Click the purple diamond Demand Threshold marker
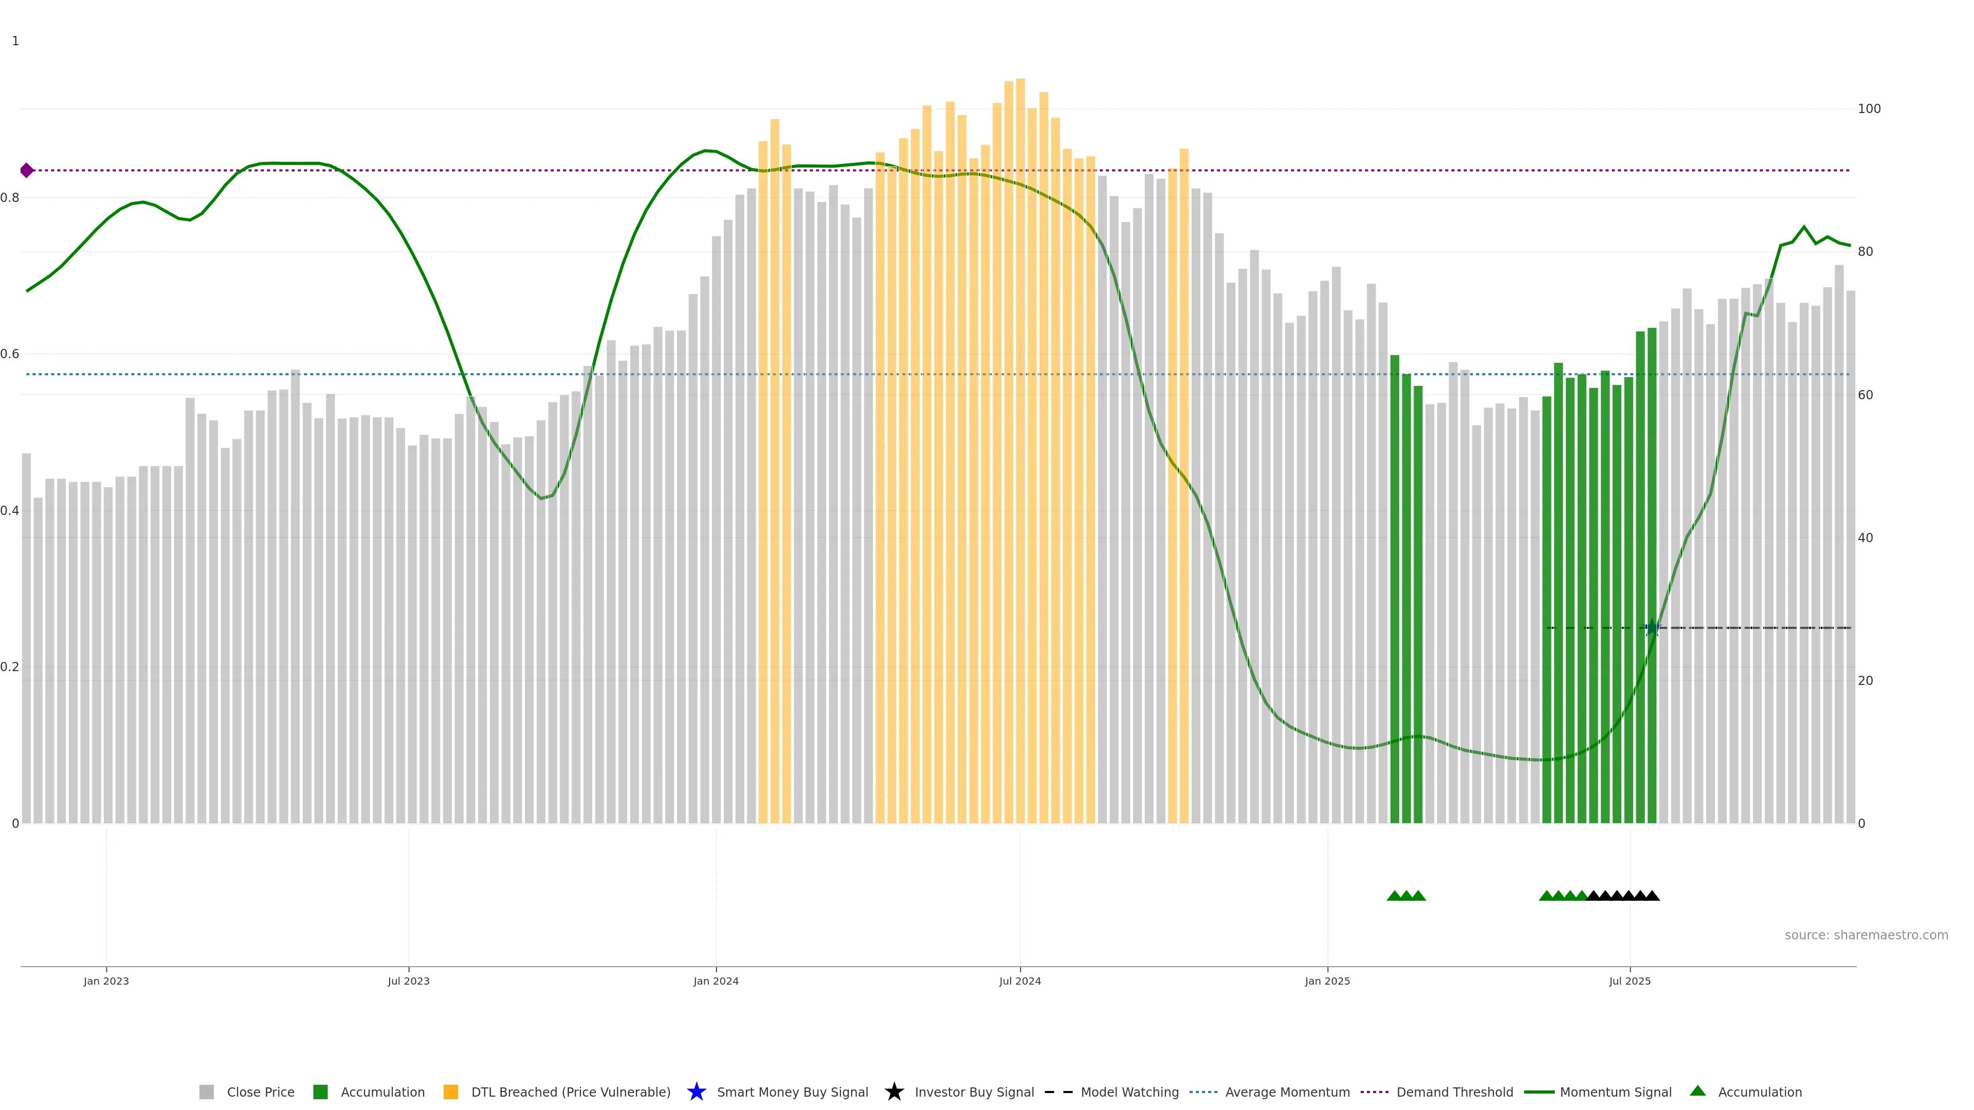 pos(27,170)
